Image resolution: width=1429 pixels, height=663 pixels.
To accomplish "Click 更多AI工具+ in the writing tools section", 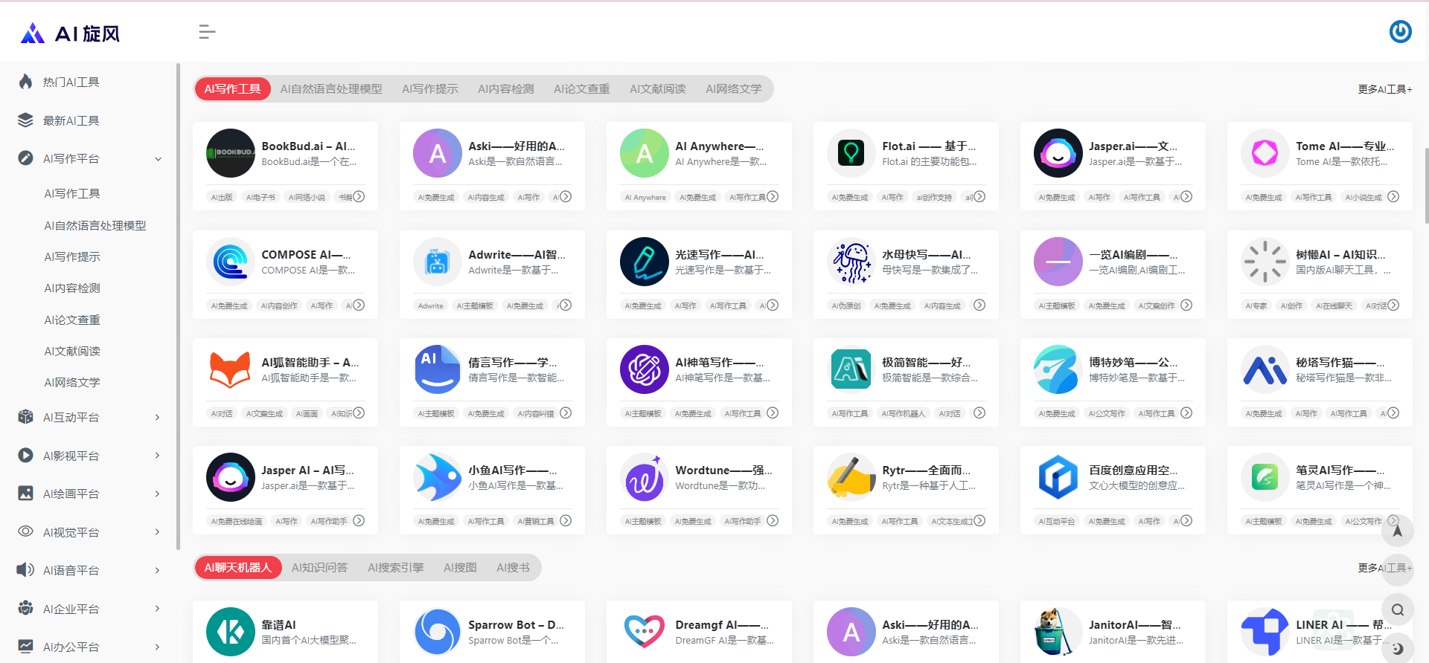I will [1385, 89].
